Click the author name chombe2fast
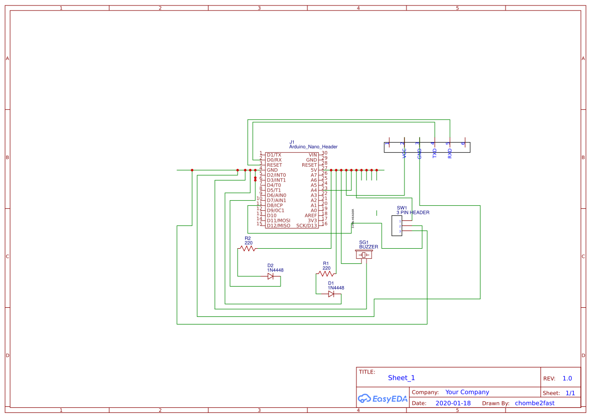Viewport: 591px width, 418px height. pyautogui.click(x=535, y=403)
